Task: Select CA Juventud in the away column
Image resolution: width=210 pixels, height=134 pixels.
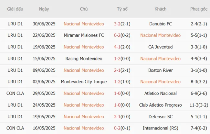Action: click(160, 47)
